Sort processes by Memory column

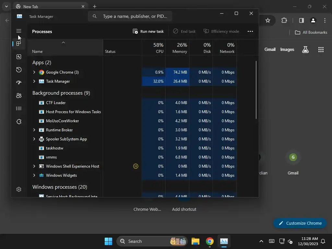point(177,48)
